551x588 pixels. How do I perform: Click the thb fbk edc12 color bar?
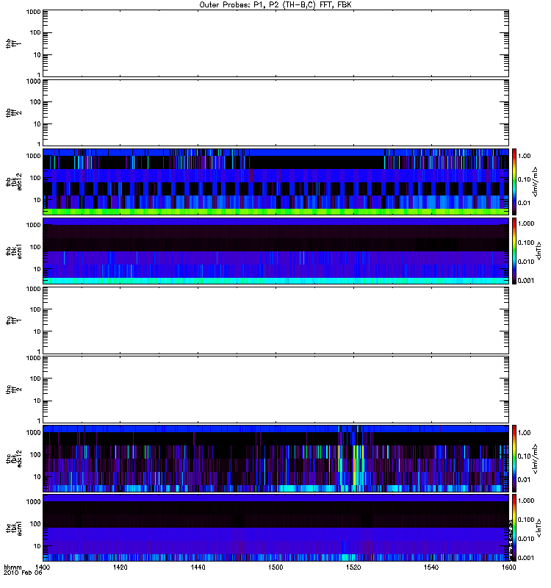click(x=514, y=182)
